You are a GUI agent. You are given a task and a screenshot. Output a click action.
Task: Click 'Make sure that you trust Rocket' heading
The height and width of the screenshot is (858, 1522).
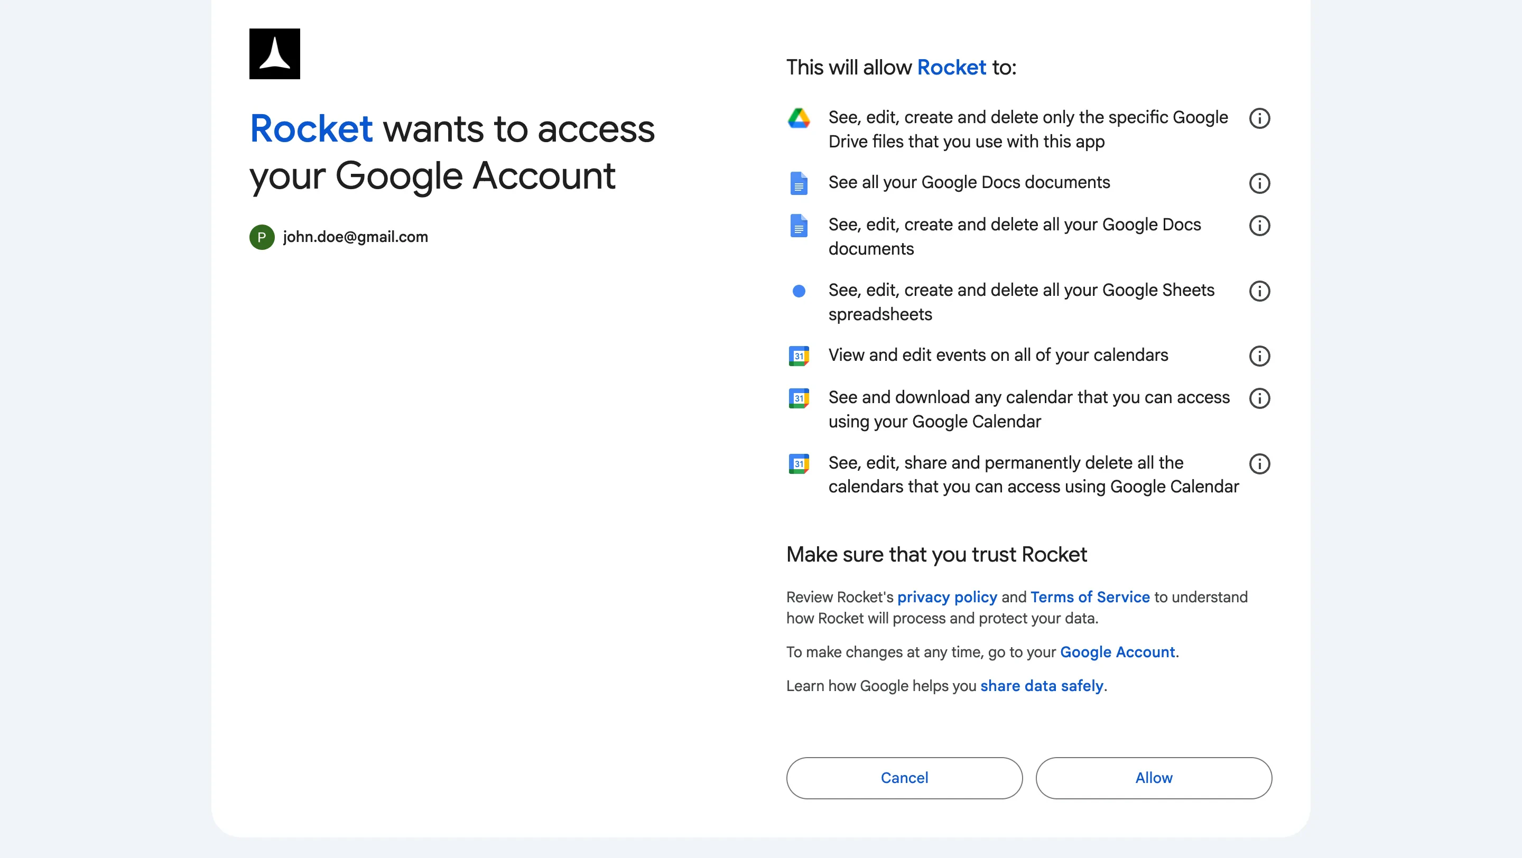click(936, 555)
